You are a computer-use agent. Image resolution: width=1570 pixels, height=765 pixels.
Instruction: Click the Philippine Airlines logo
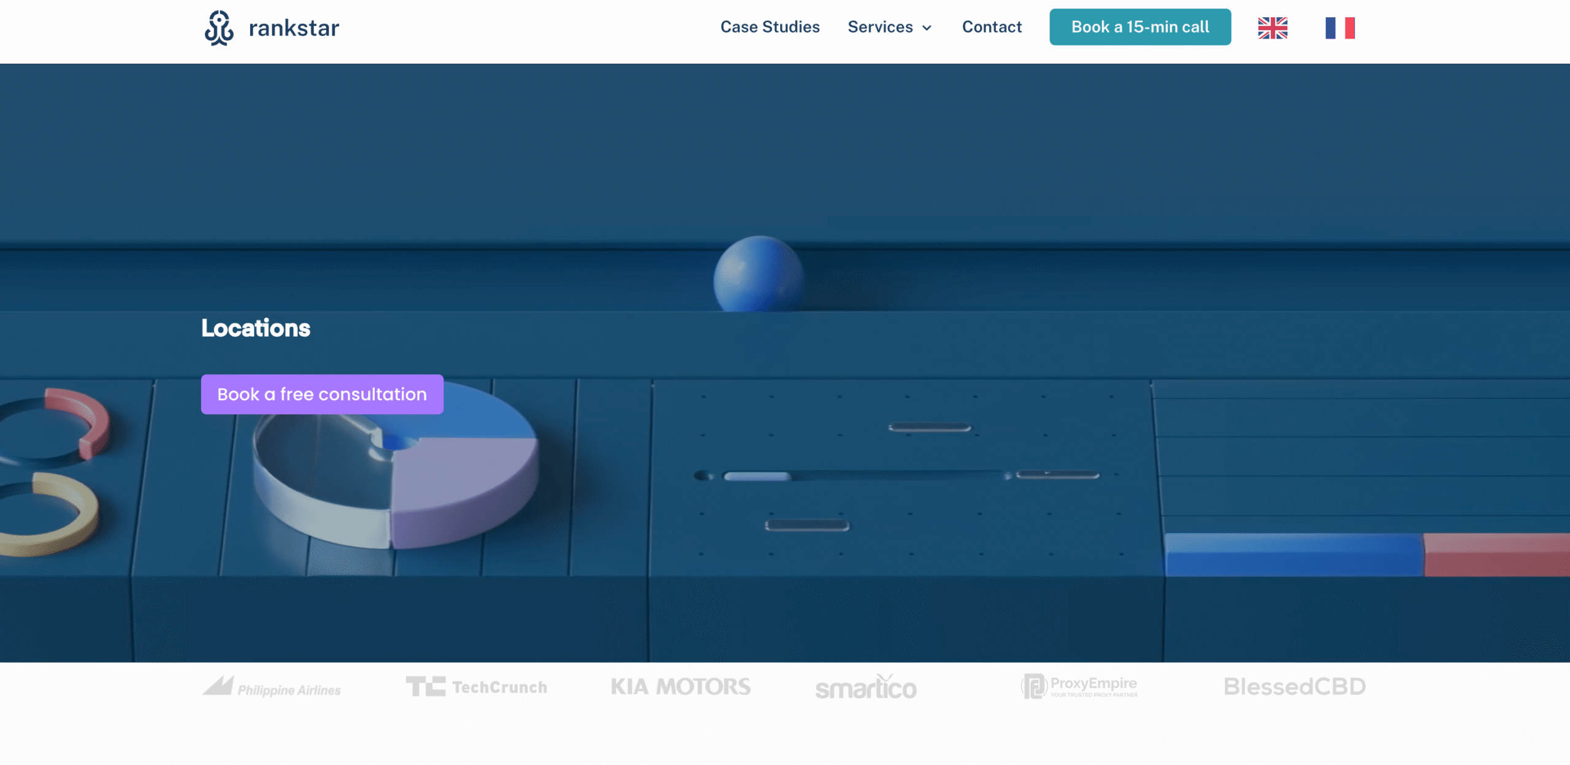coord(272,687)
